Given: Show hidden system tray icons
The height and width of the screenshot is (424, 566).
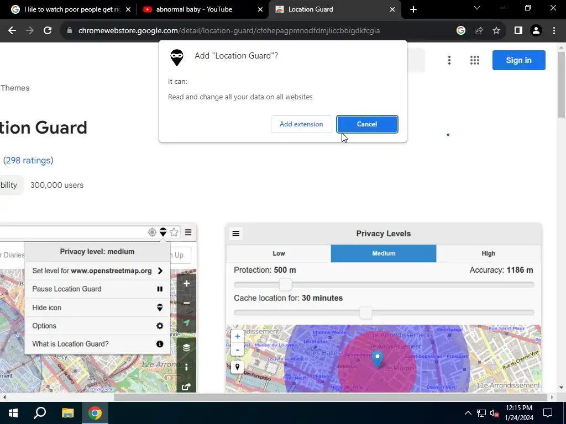Looking at the screenshot, I should pos(468,413).
